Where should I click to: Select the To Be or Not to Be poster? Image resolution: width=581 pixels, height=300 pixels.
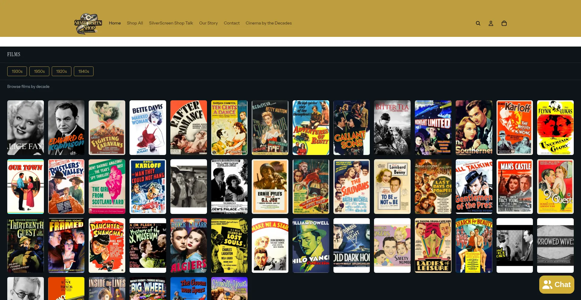(x=392, y=186)
